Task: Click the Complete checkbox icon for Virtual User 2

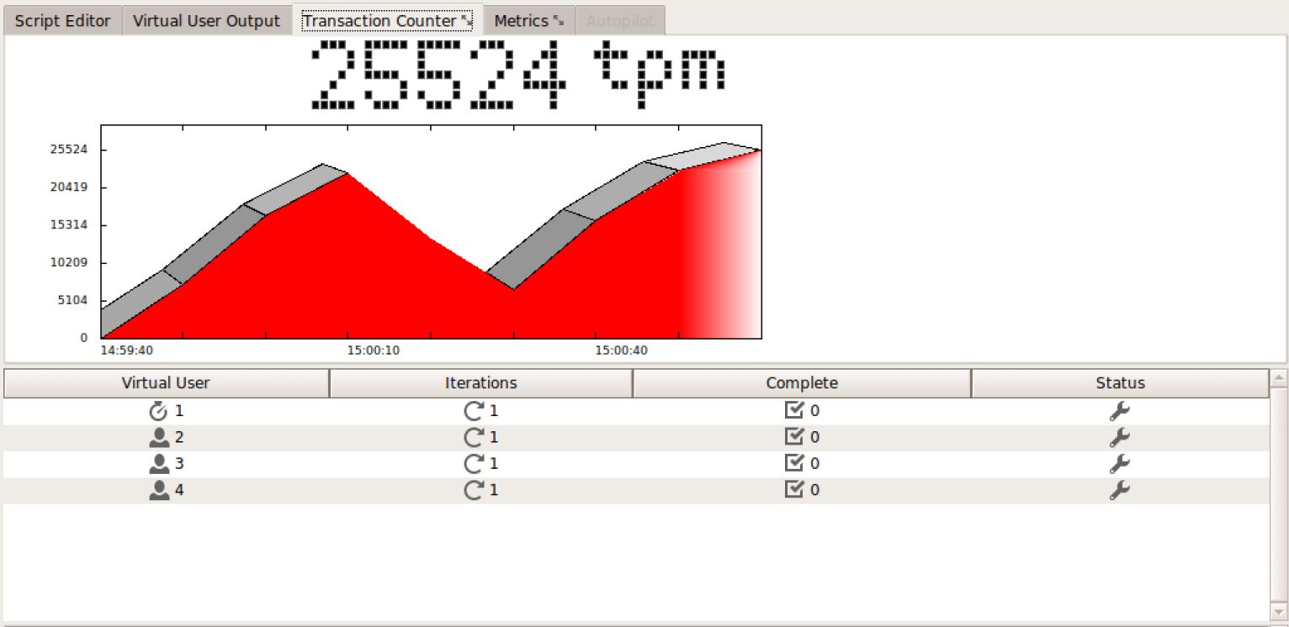Action: 793,437
